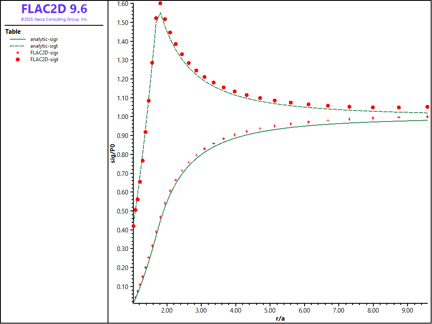Click the dashed line icon for analytic-sigt

17,46
